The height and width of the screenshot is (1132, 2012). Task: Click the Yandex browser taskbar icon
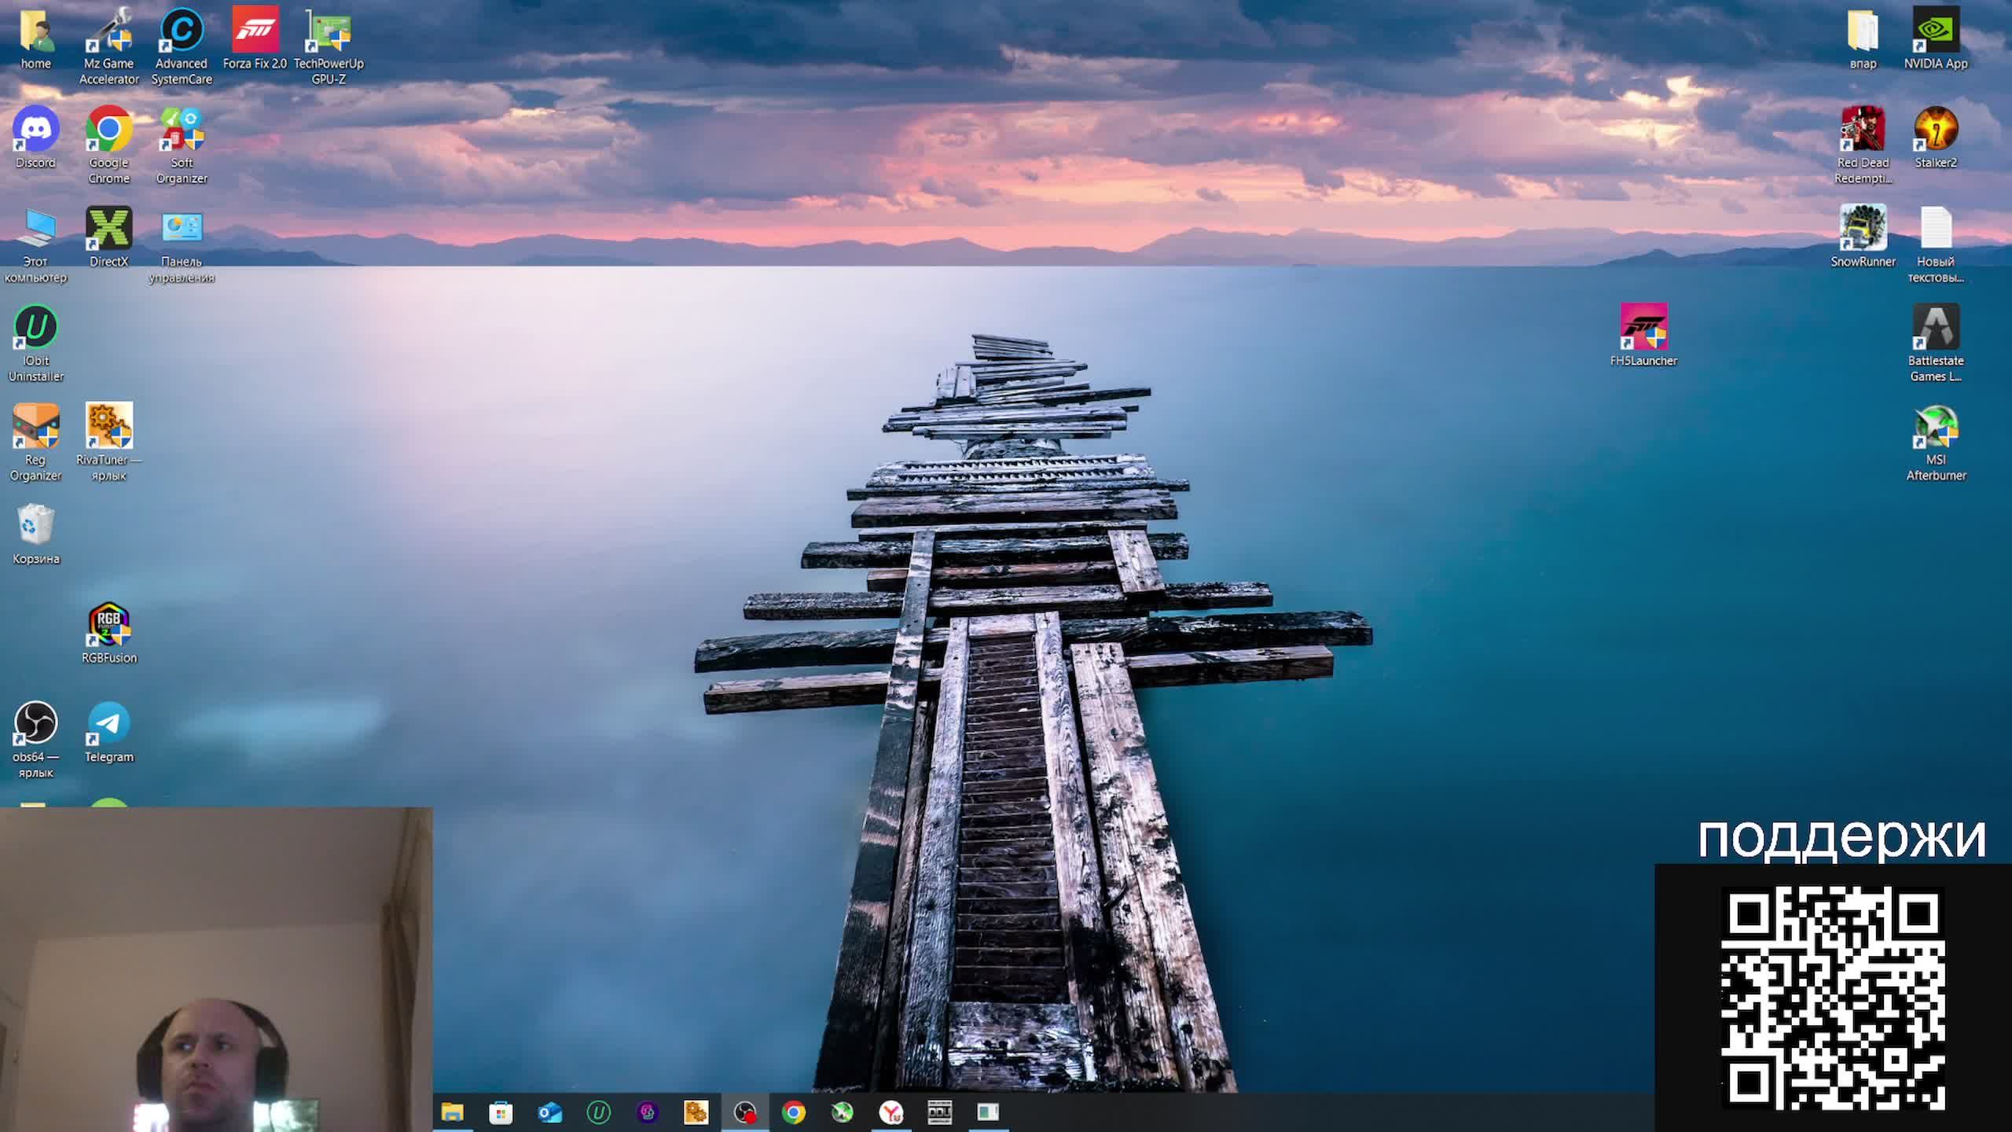click(x=890, y=1112)
